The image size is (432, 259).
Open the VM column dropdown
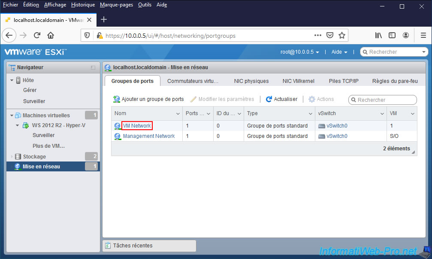(x=413, y=114)
